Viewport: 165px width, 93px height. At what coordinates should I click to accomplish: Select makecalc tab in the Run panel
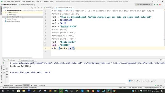(x=12, y=60)
